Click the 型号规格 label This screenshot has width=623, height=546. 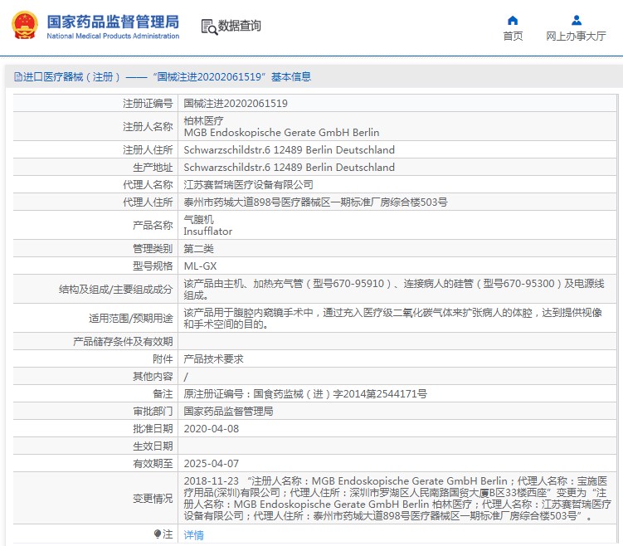click(153, 266)
